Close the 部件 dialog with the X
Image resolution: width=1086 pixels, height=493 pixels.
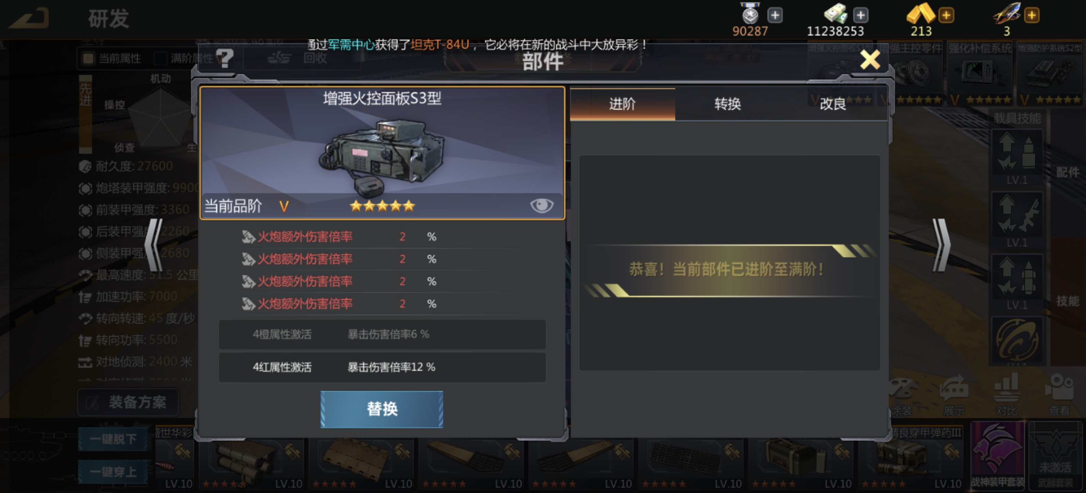point(870,60)
